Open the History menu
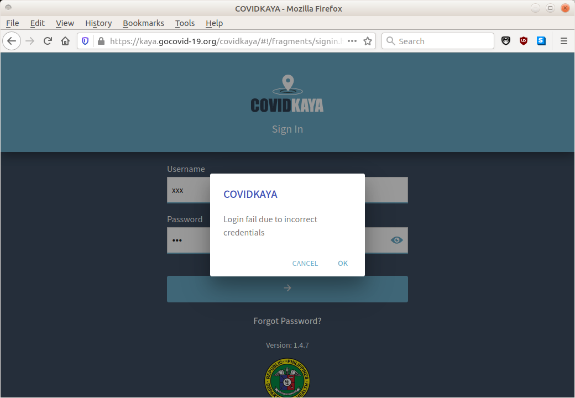This screenshot has height=398, width=575. (98, 23)
